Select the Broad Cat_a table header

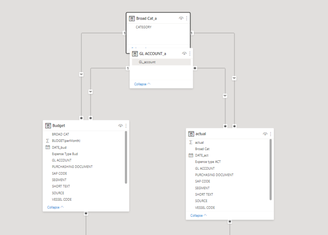pyautogui.click(x=158, y=18)
